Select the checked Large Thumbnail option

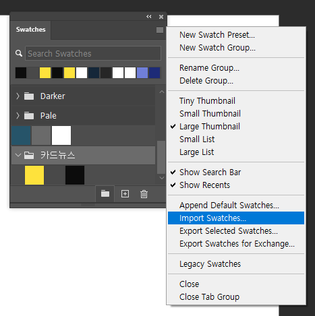pyautogui.click(x=210, y=127)
